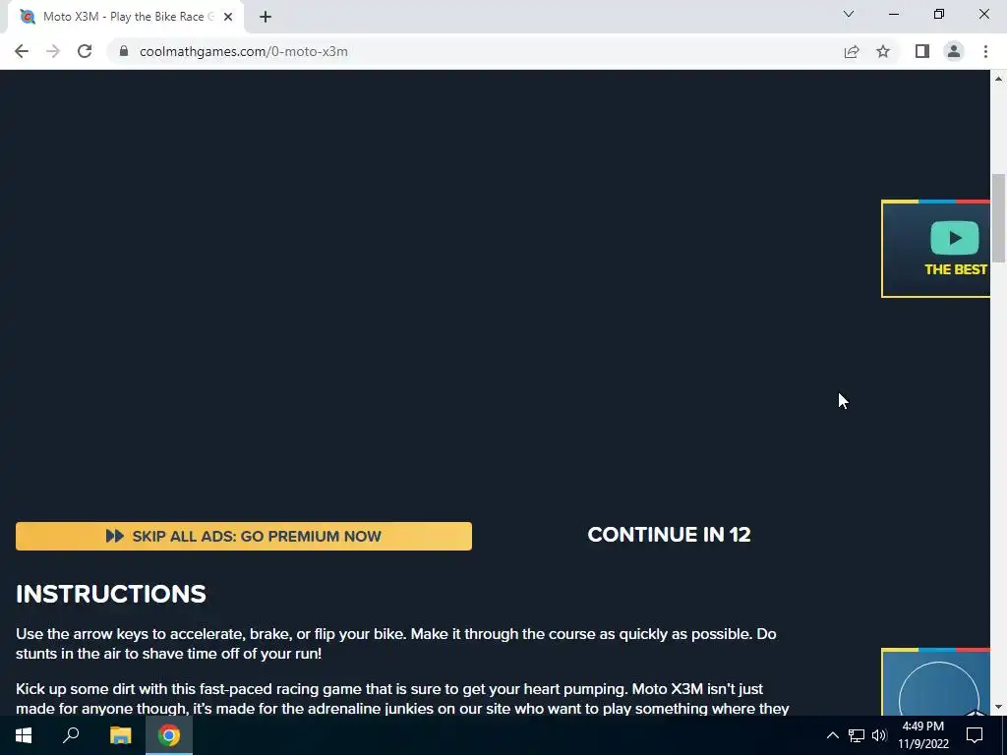Click the Continue In countdown text
The image size is (1007, 755).
coord(669,535)
